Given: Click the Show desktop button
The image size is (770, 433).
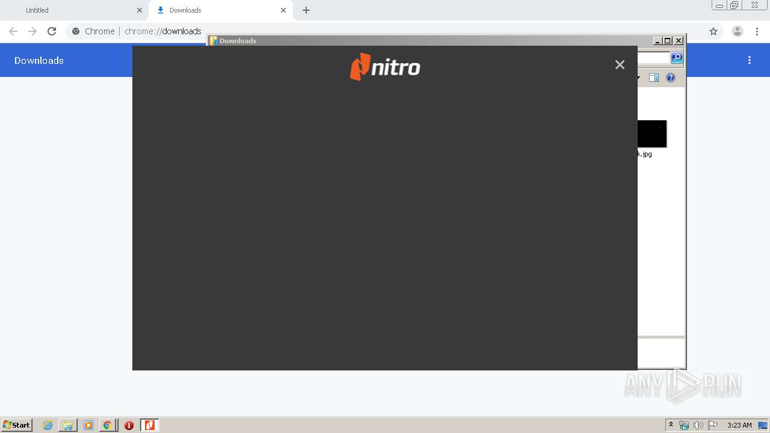Looking at the screenshot, I should [x=763, y=425].
